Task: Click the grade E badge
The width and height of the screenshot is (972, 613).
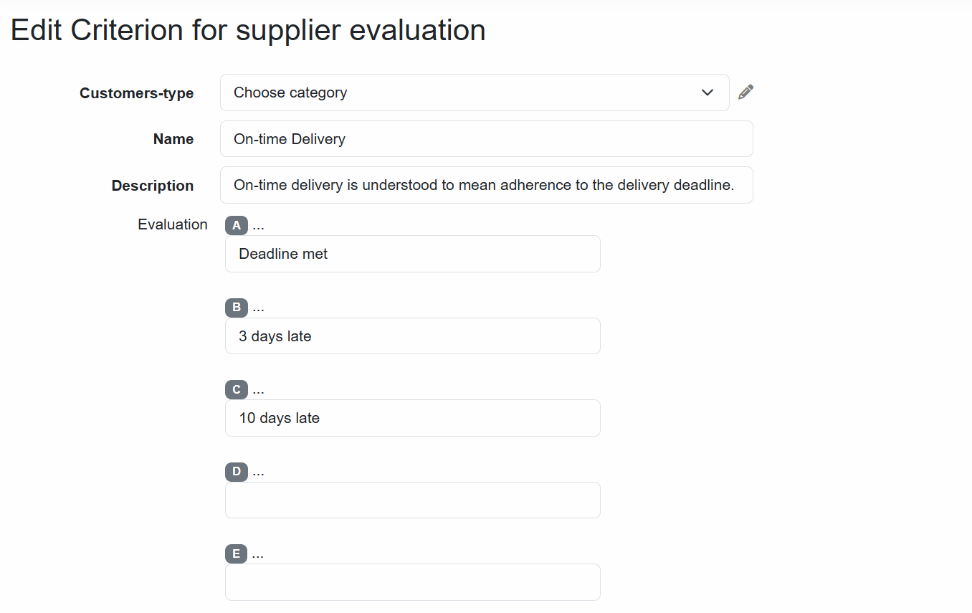Action: (x=237, y=554)
